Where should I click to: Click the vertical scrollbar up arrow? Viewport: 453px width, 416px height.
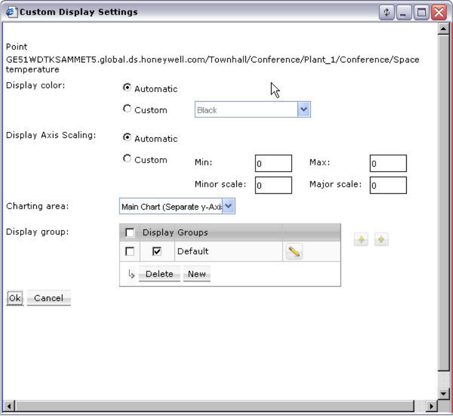[443, 29]
